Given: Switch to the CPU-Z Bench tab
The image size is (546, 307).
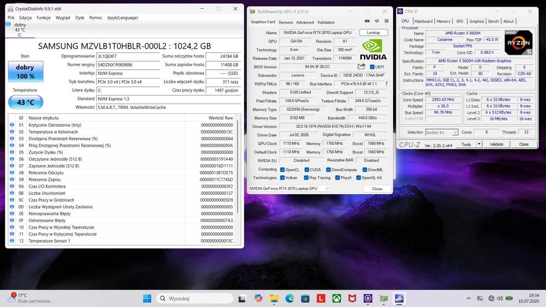Looking at the screenshot, I should pos(494,21).
